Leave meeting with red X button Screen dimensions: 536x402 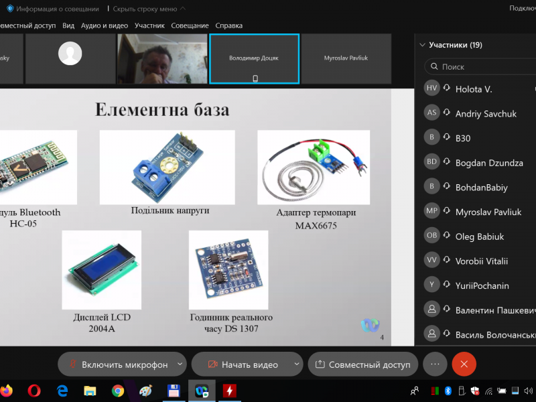point(464,364)
